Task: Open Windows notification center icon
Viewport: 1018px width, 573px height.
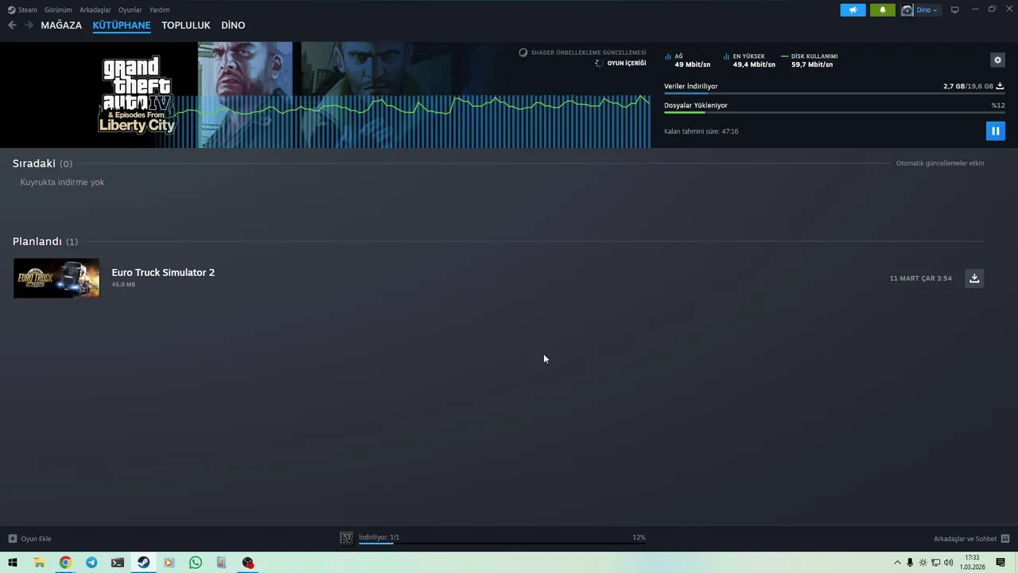Action: pos(1001,563)
